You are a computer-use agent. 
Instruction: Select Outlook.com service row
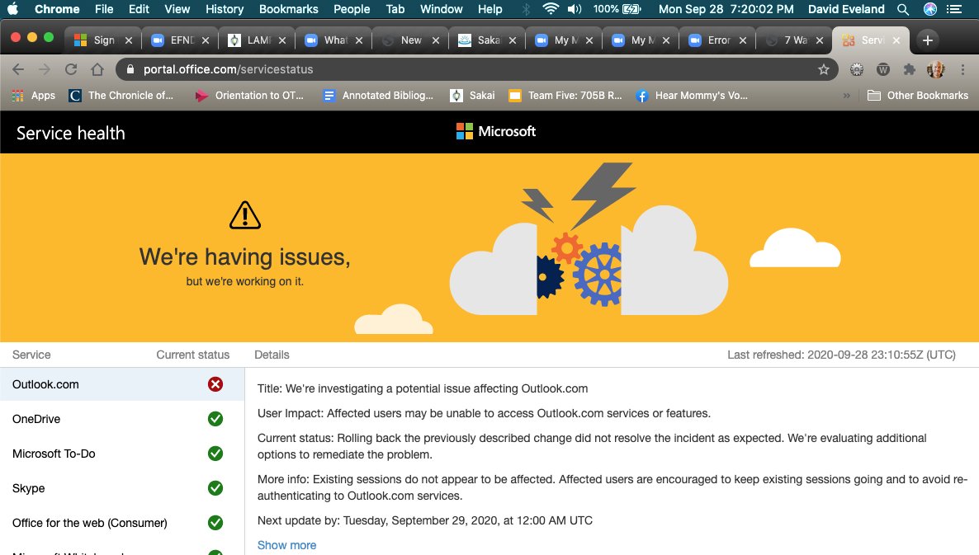point(121,384)
